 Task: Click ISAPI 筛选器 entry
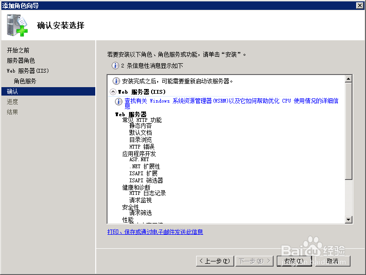tap(146, 180)
